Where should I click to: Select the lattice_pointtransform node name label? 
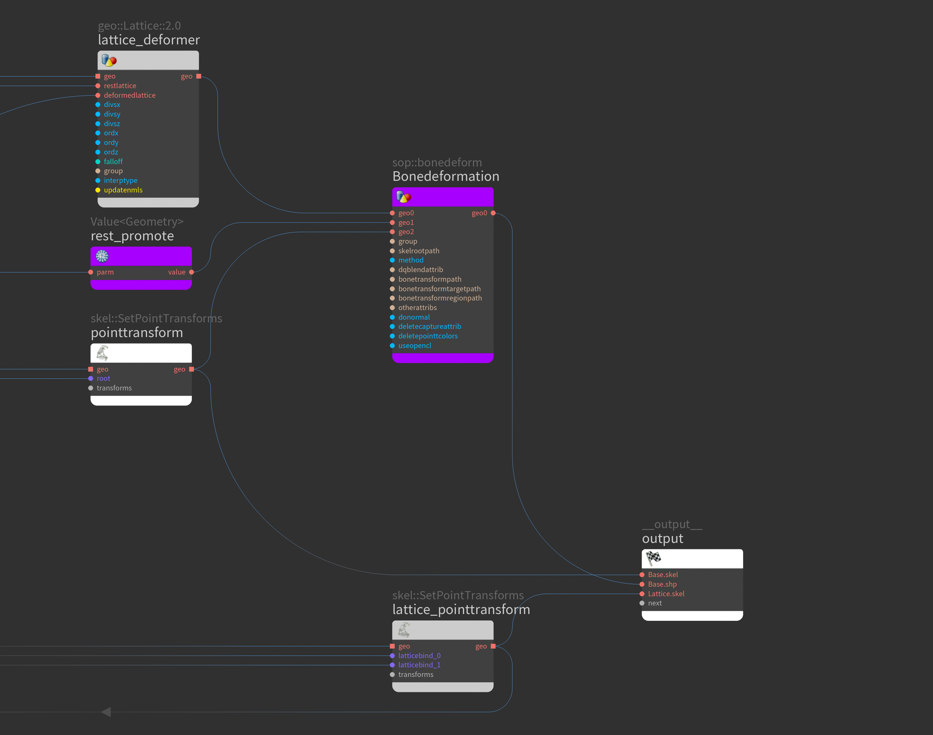coord(461,610)
